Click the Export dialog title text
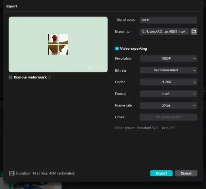206x189 pixels. 12,6
